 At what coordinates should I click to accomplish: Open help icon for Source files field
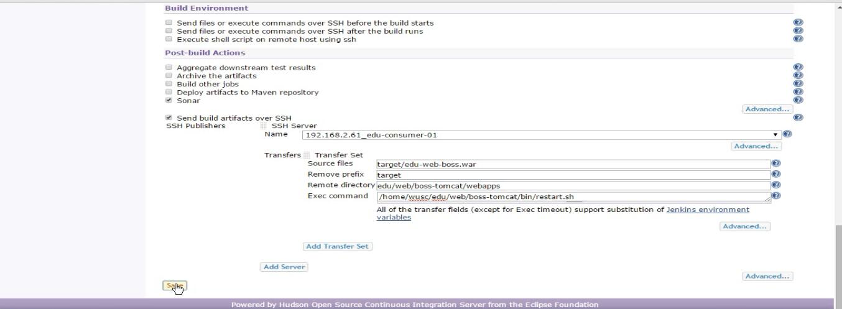pos(775,164)
